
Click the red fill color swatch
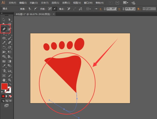tap(4, 86)
